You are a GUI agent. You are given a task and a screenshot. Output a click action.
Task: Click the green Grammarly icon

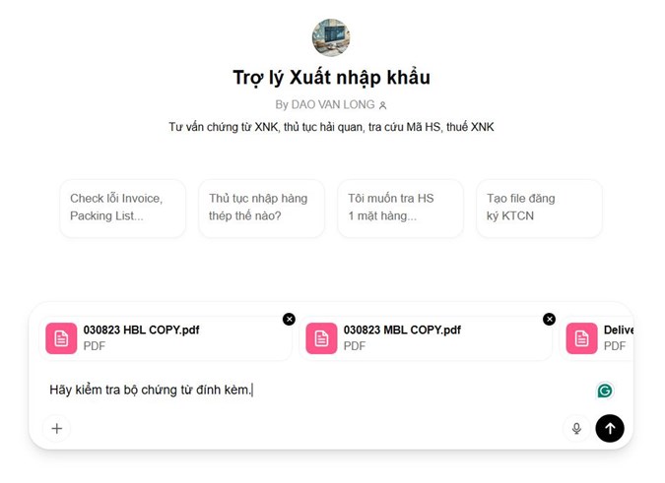pos(605,391)
